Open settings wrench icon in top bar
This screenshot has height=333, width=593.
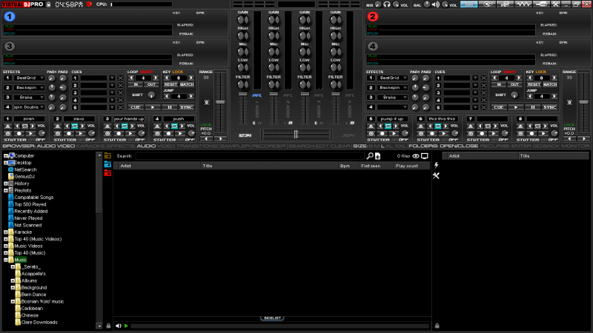(x=555, y=4)
